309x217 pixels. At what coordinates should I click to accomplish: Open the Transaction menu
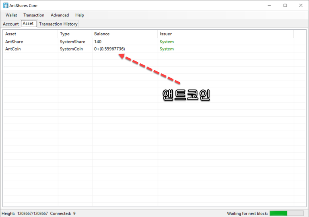(34, 15)
